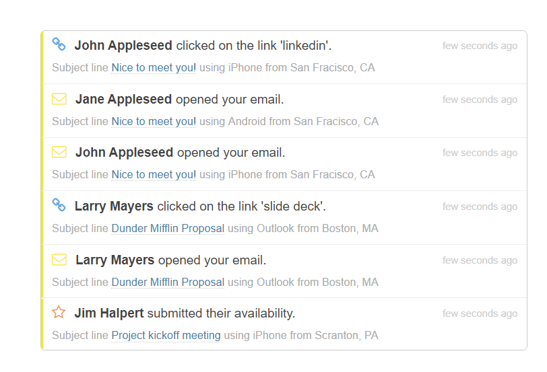Open 'Nice to meet you!' link in third notification
Screen dimensions: 547x372
pos(154,174)
